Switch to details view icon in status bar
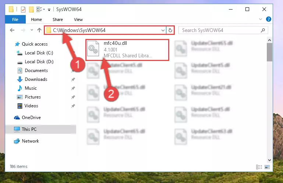Screen dimensions: 283x183 [x=259, y=167]
